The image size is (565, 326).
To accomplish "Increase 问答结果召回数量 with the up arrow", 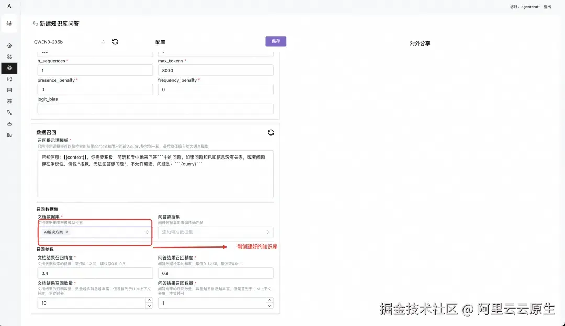I will pos(269,300).
